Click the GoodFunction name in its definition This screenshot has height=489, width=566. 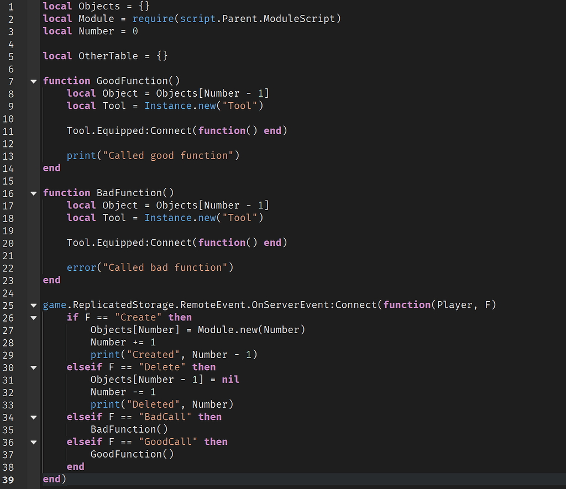[132, 81]
